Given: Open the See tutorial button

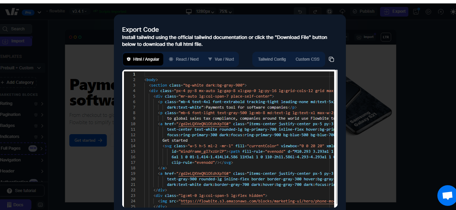Looking at the screenshot, I should (x=22, y=191).
